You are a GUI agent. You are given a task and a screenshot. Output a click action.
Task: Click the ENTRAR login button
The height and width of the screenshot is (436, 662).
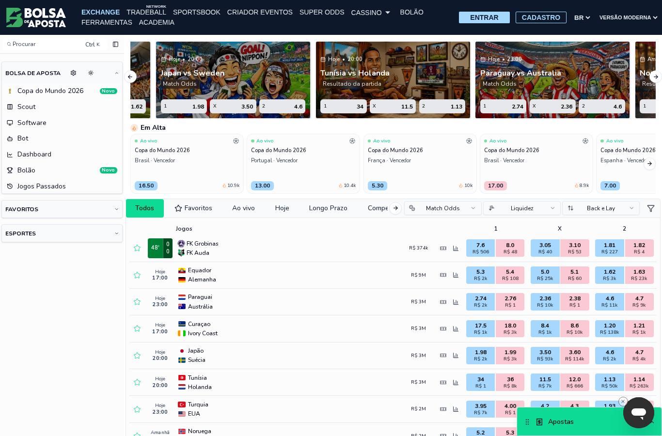484,17
